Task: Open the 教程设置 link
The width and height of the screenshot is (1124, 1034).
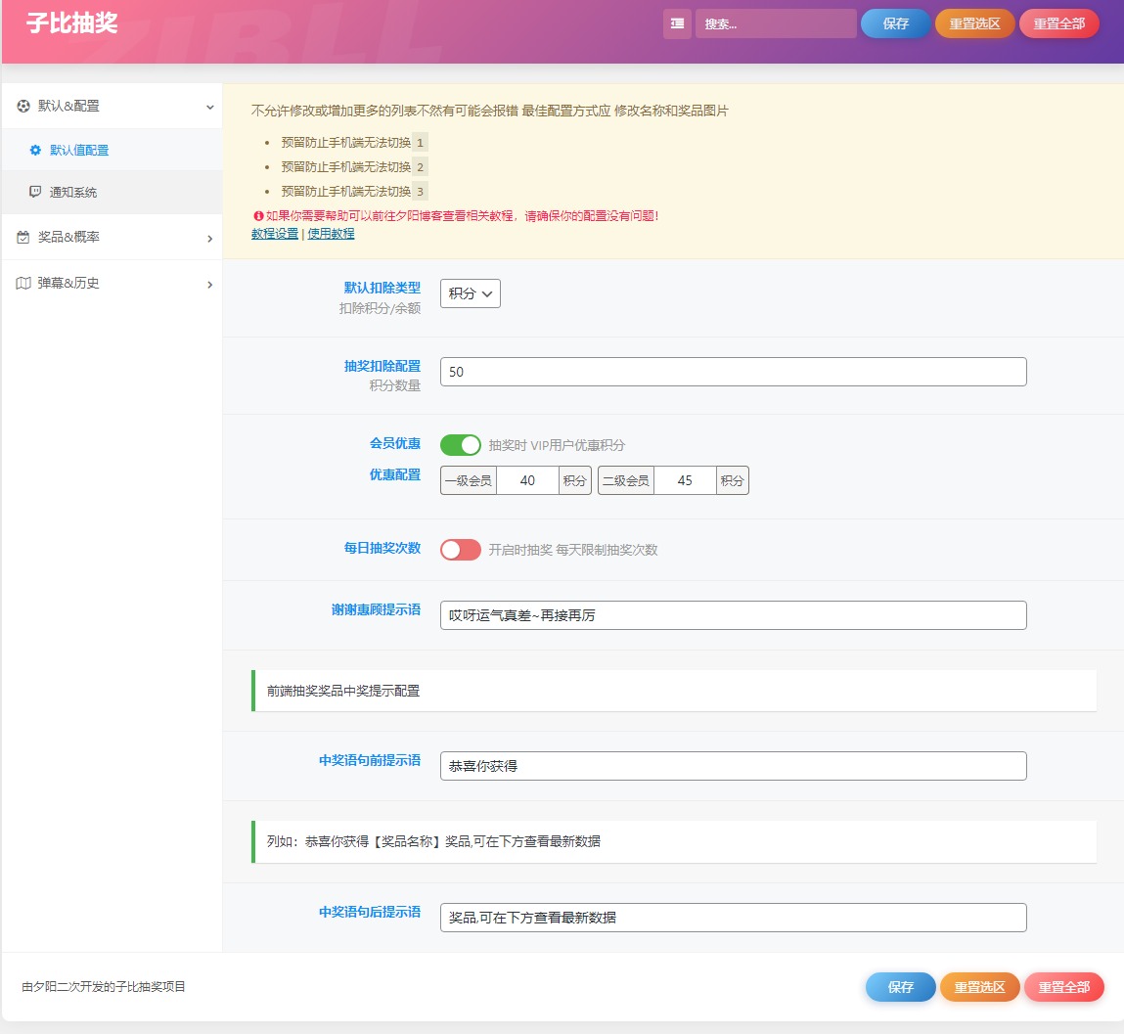Action: (x=275, y=234)
